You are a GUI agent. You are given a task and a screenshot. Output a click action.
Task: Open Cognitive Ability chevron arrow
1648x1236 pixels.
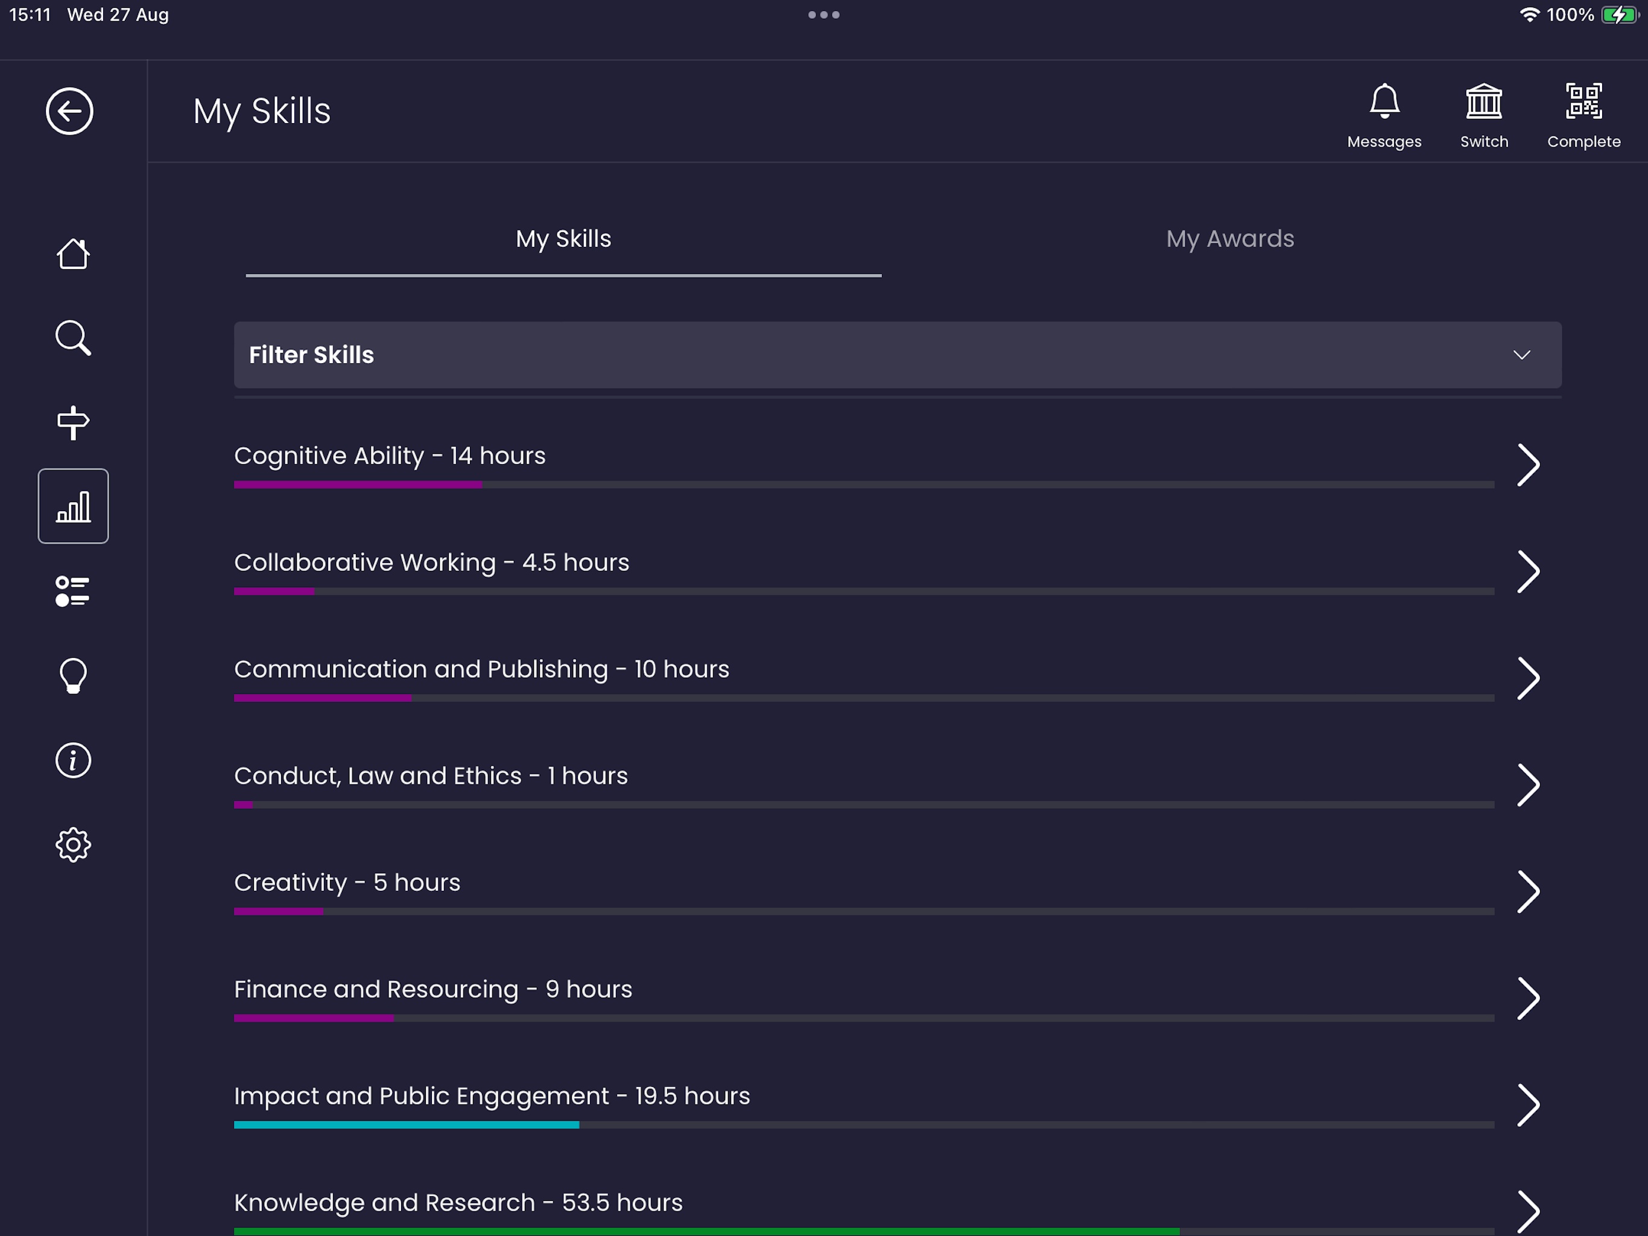coord(1529,465)
